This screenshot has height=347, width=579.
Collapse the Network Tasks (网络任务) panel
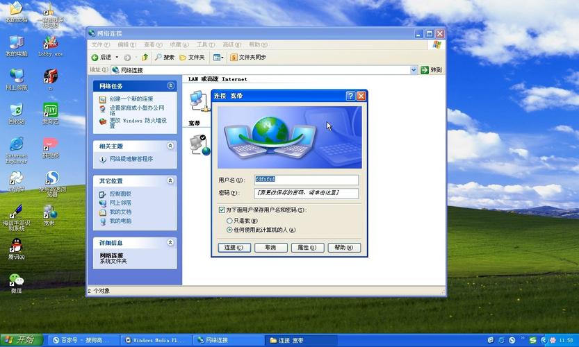pos(170,85)
